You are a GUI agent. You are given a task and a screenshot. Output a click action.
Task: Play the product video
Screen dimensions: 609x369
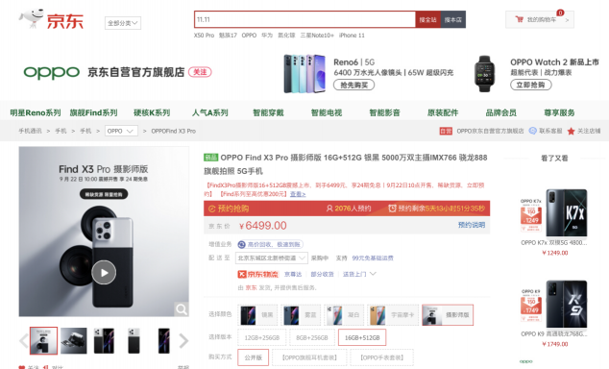click(104, 273)
